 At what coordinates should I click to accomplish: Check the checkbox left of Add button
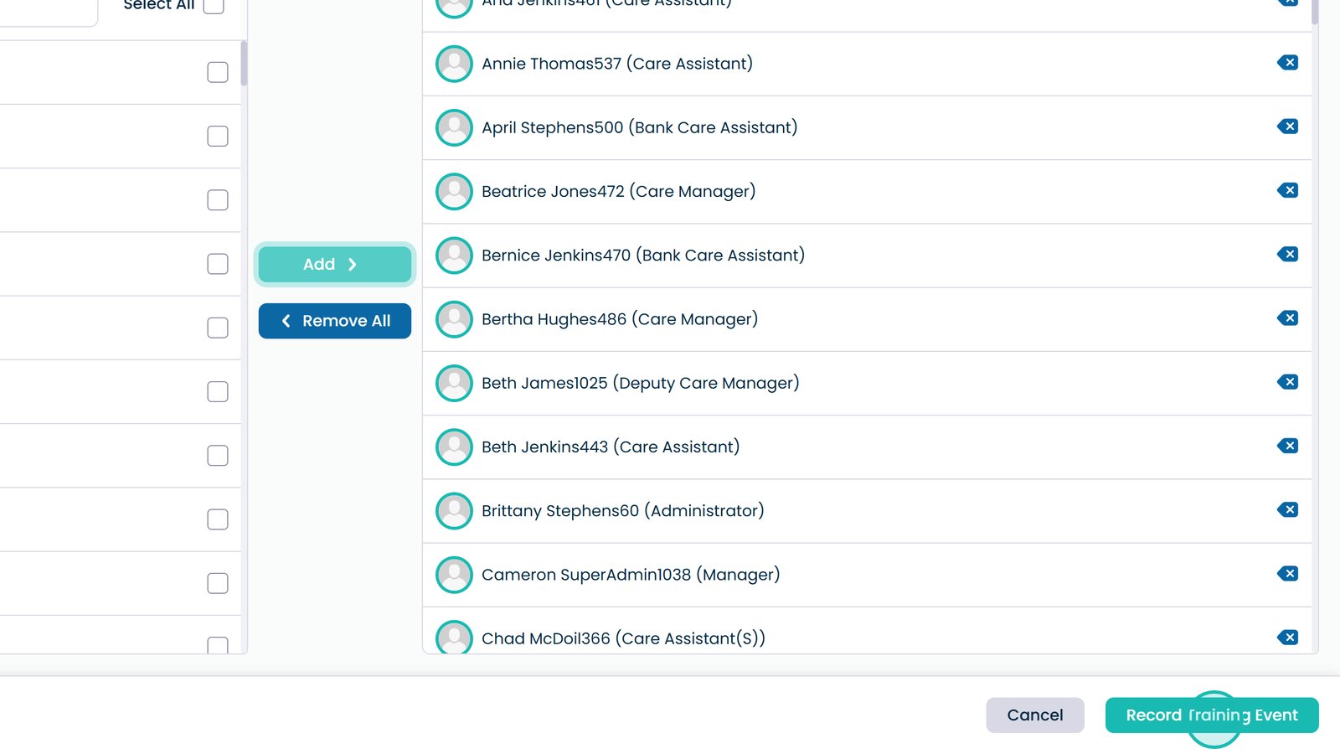pyautogui.click(x=218, y=264)
